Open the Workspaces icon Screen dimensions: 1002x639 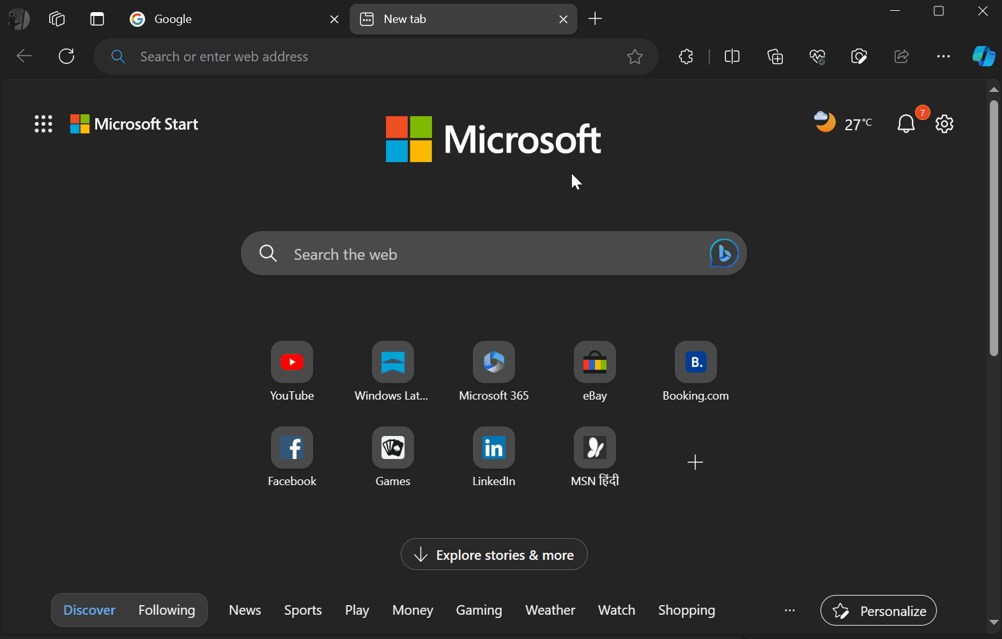57,19
